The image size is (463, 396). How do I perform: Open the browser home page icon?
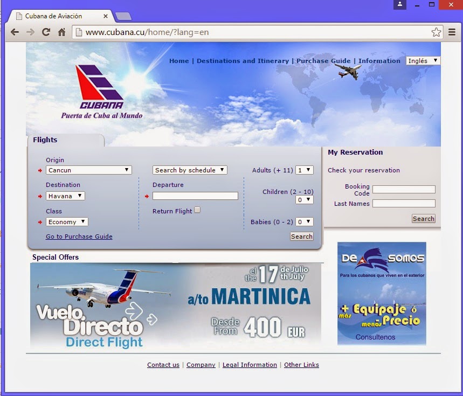pyautogui.click(x=61, y=32)
